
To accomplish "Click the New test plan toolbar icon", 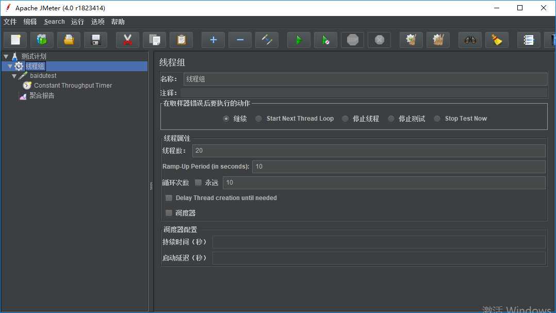I will coord(15,40).
